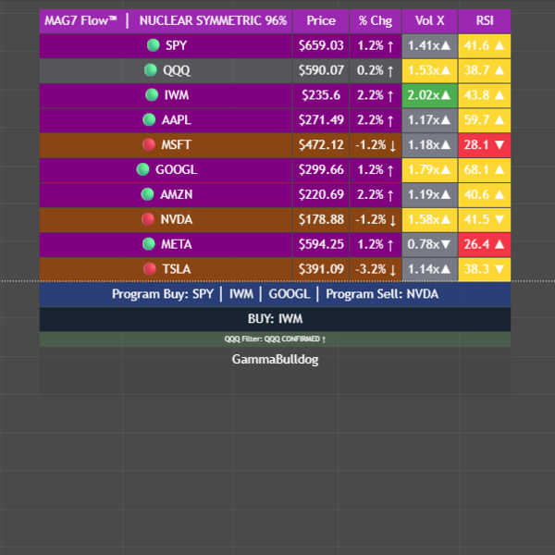Click the red status dot beside TSLA
The image size is (555, 555).
click(x=150, y=268)
